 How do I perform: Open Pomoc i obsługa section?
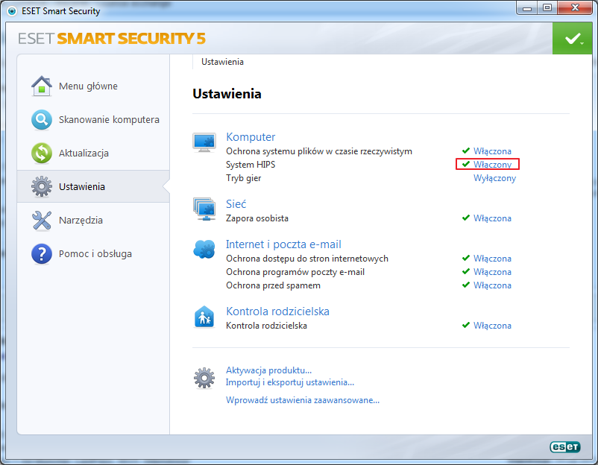95,254
